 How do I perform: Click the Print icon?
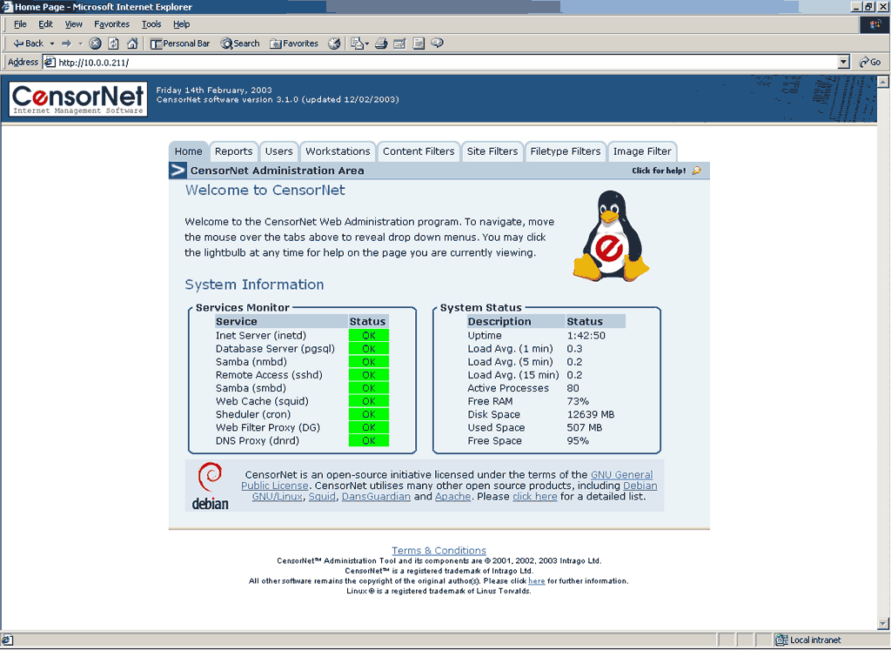coord(381,44)
